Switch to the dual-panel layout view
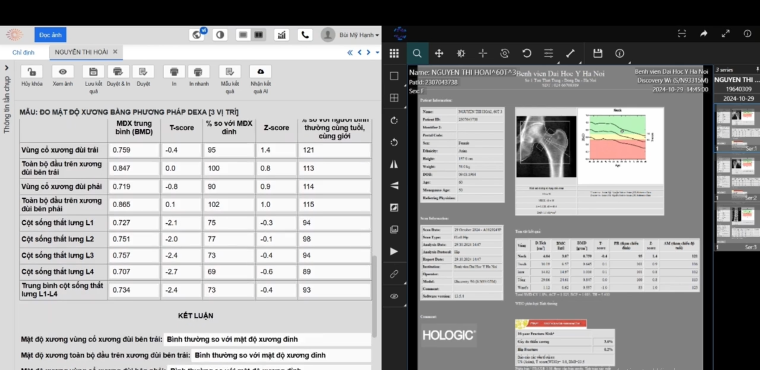760x370 pixels. click(258, 35)
